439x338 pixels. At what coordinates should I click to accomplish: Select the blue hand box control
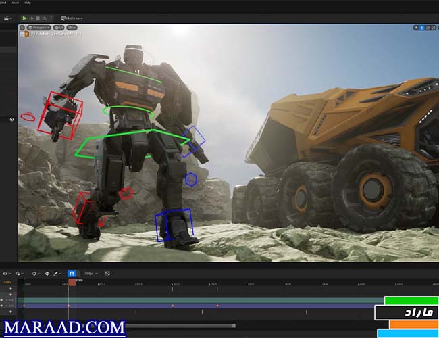coord(193,141)
